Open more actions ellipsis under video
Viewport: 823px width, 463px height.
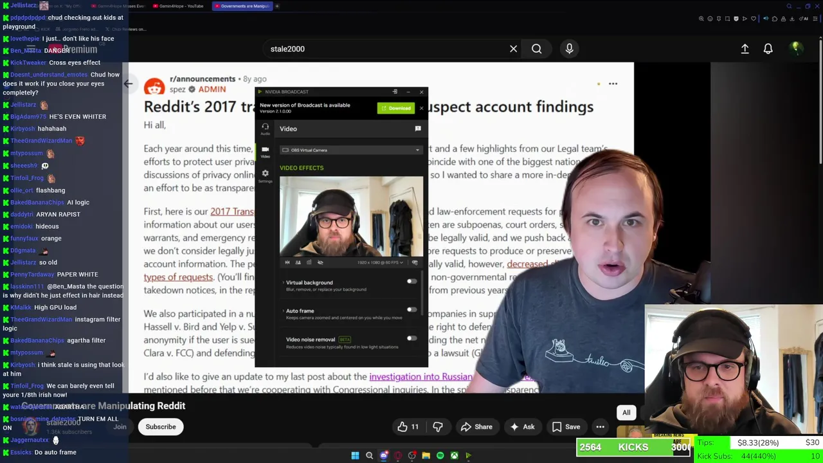click(x=600, y=427)
